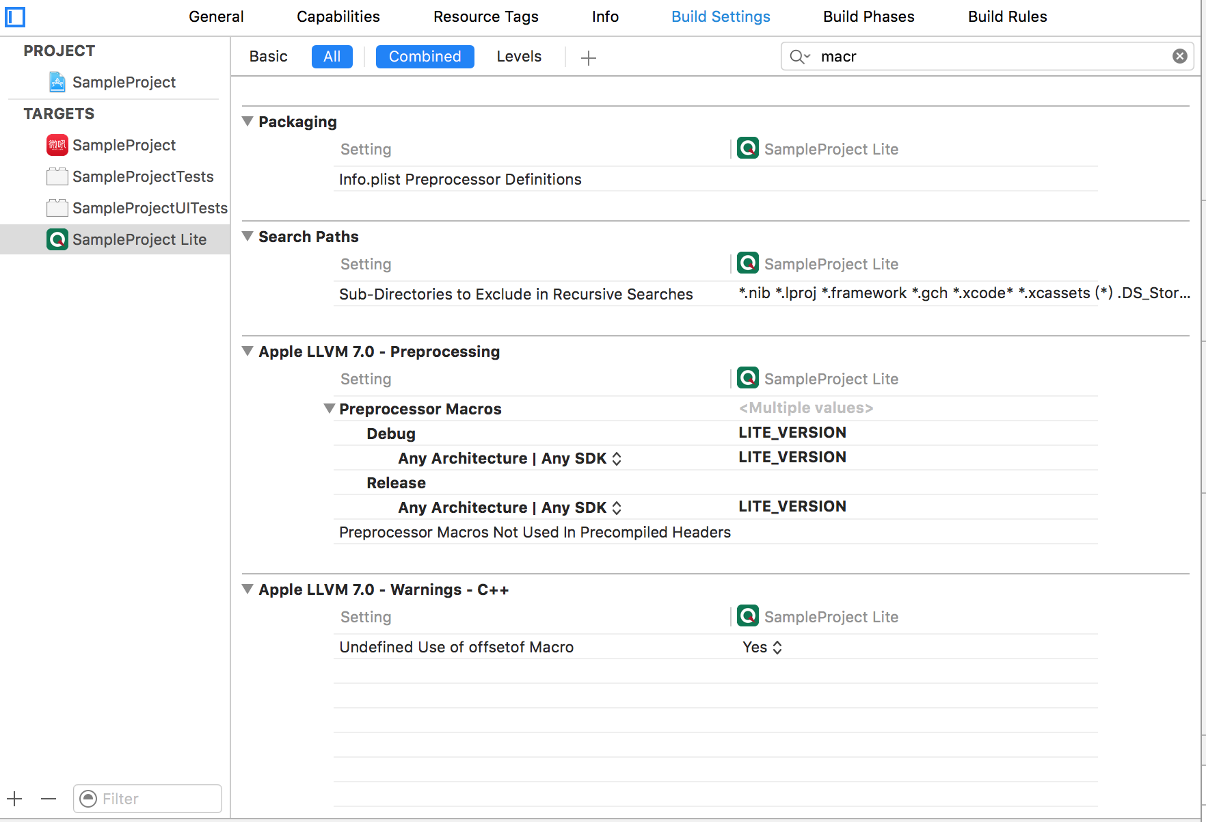Viewport: 1206px width, 822px height.
Task: Click LITE_VERSION under Release Any Architecture
Action: [x=792, y=506]
